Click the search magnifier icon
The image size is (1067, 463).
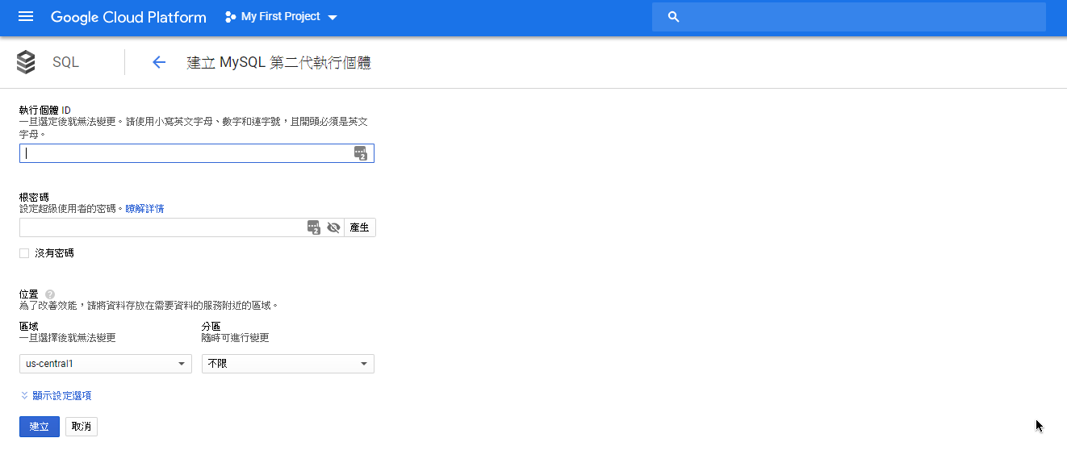674,17
